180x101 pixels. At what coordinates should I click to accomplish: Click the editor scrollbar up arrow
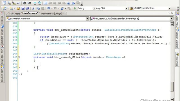pos(172,24)
